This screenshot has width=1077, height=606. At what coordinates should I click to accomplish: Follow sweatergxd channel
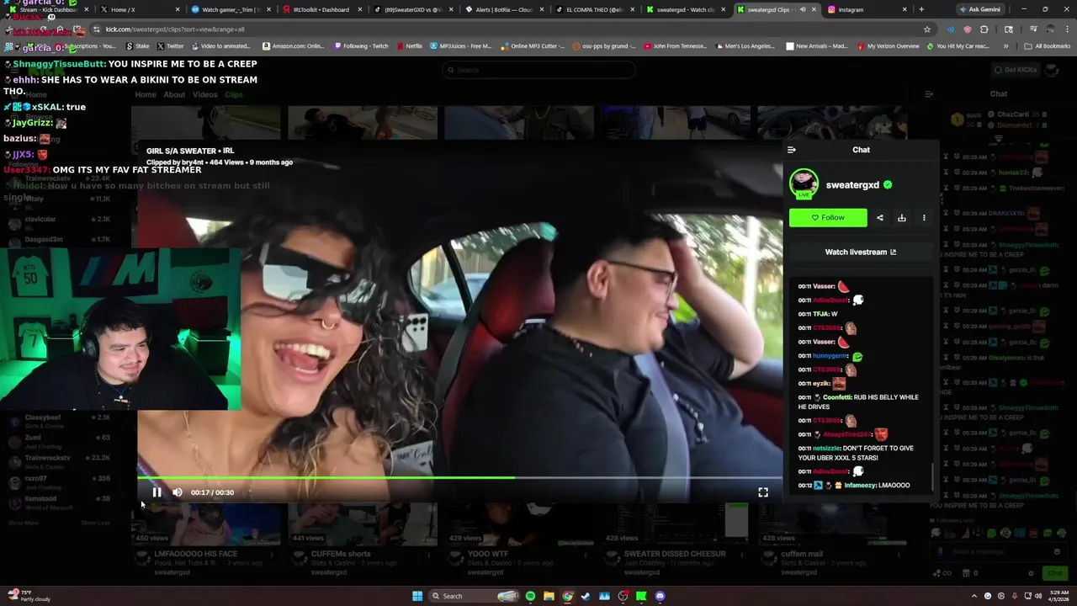pyautogui.click(x=828, y=218)
